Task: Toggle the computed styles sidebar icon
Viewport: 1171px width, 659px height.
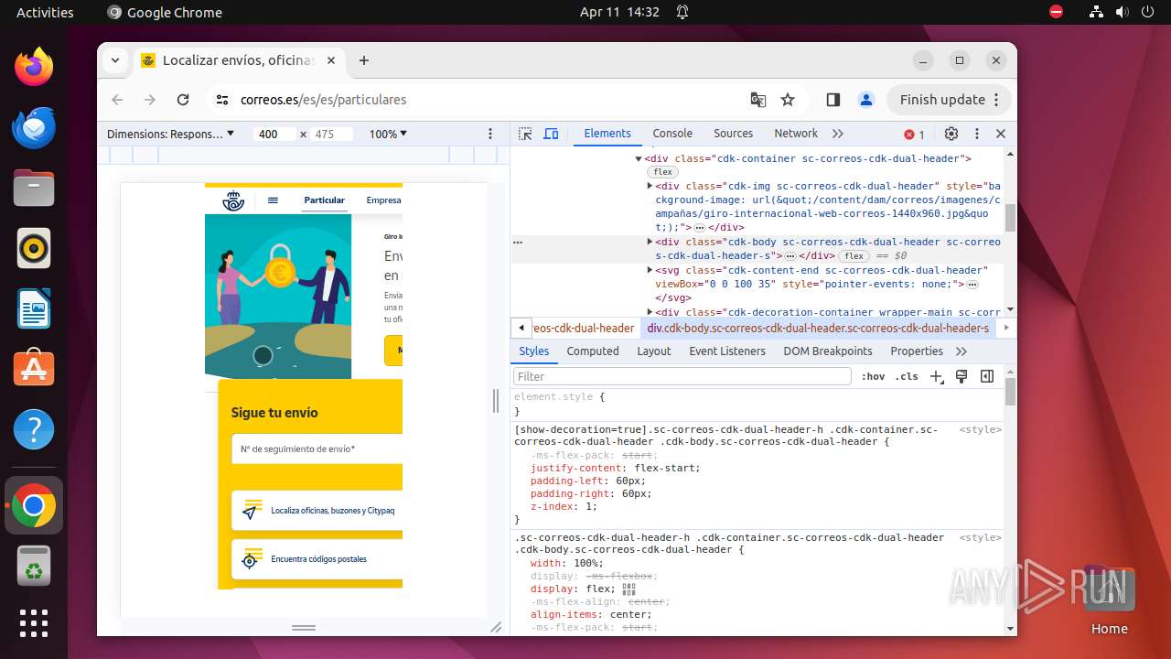Action: coord(987,376)
